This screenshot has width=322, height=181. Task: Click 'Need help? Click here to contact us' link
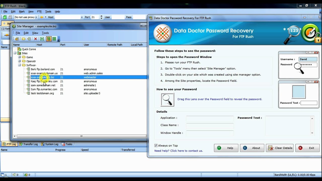click(x=179, y=151)
